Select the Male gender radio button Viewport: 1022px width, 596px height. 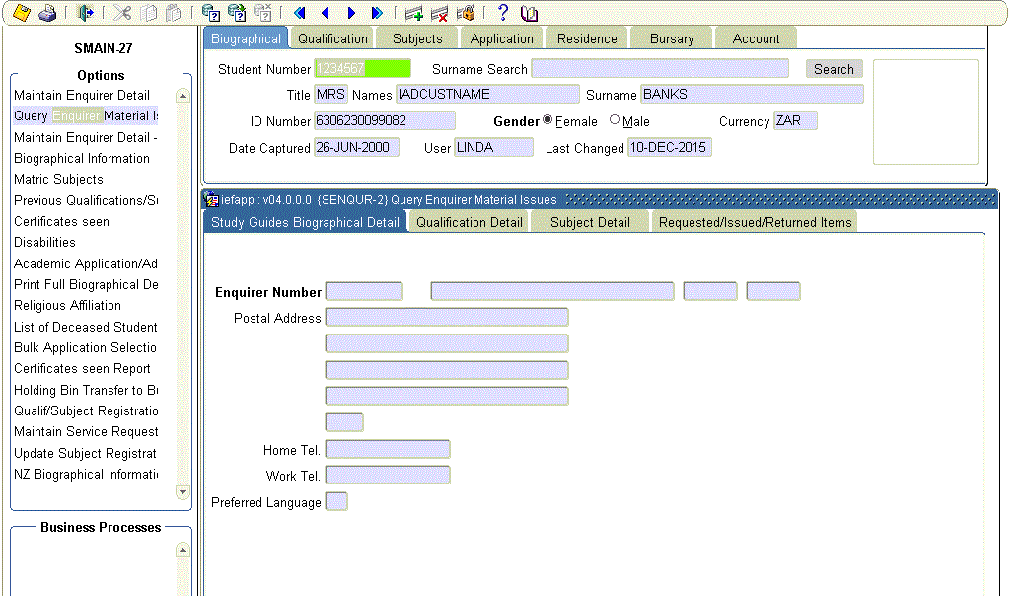[x=616, y=120]
